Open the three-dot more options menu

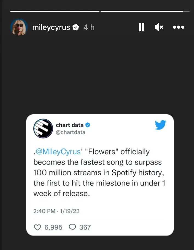click(x=179, y=27)
